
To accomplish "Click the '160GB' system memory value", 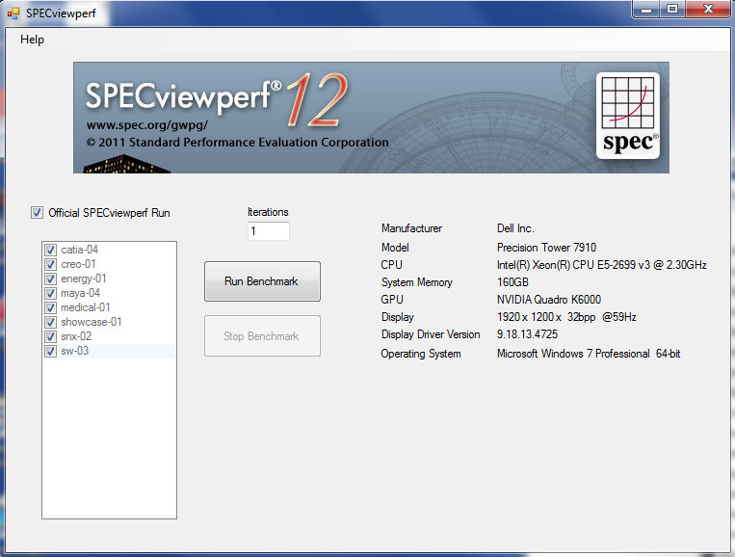I will (x=512, y=282).
